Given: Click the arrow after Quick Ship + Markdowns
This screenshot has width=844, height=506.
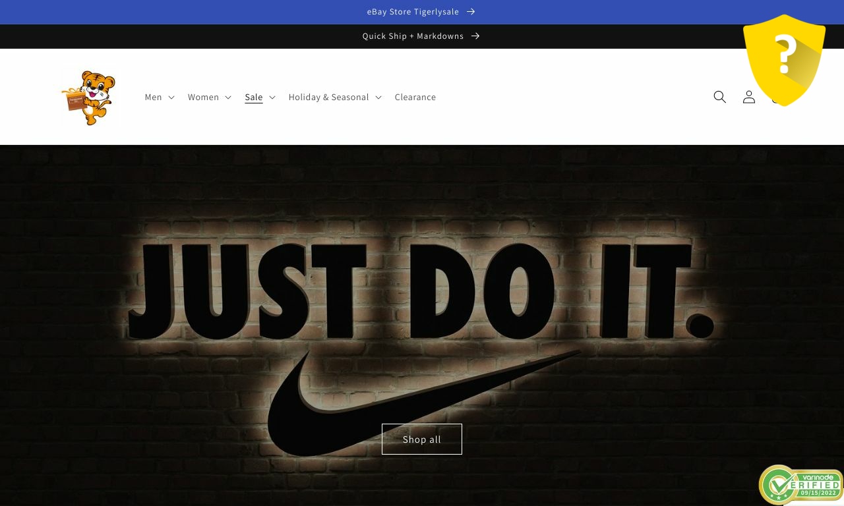Looking at the screenshot, I should (475, 36).
